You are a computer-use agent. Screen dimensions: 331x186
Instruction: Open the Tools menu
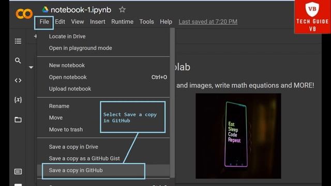[146, 22]
